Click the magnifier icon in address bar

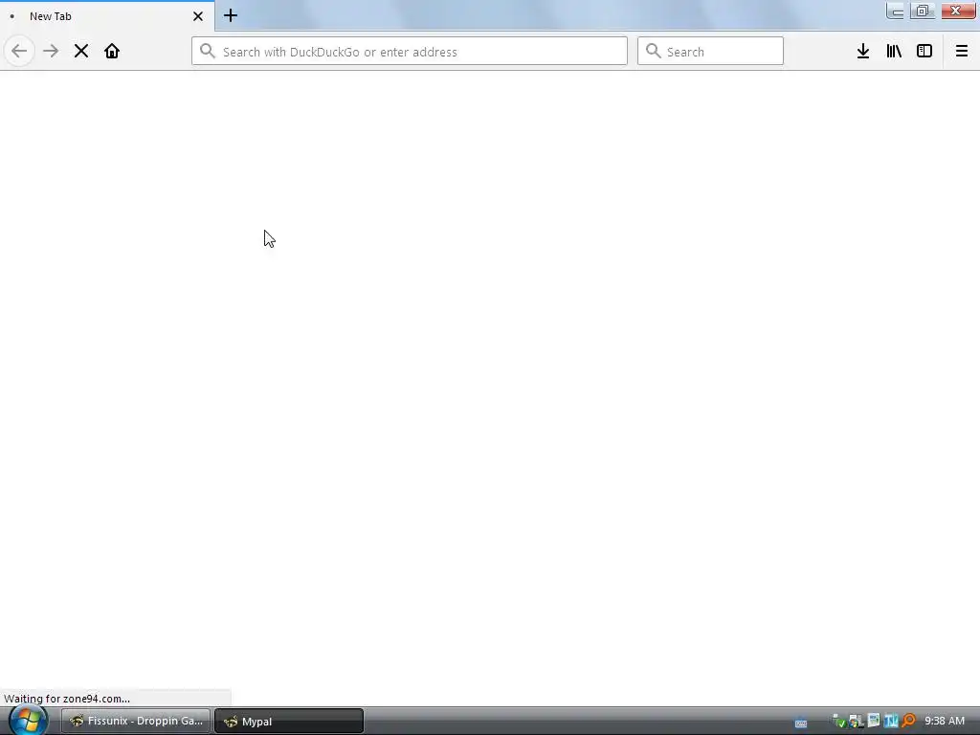point(208,52)
